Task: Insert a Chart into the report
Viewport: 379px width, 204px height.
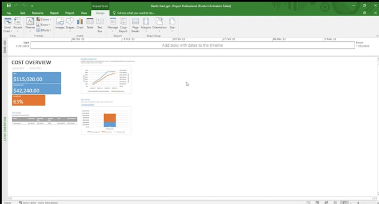Action: click(x=80, y=24)
